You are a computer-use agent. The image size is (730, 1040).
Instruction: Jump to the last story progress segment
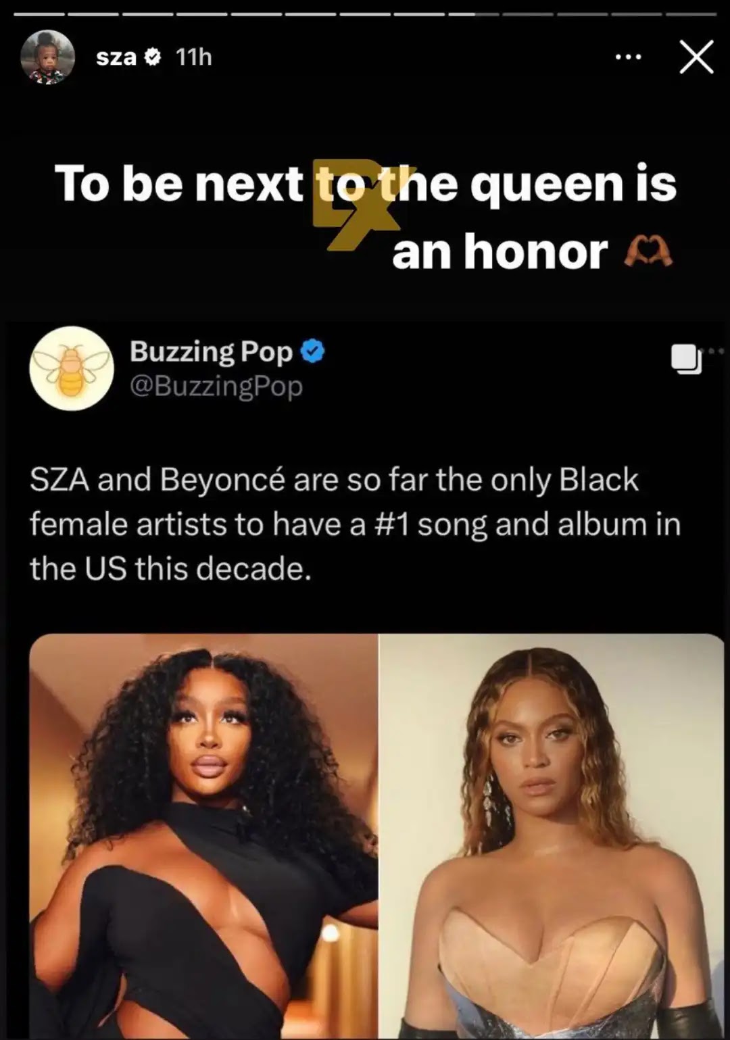point(691,14)
